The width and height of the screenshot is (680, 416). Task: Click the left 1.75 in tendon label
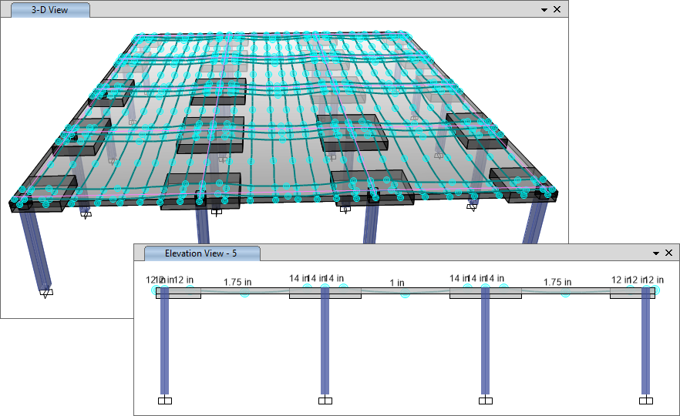tap(237, 282)
